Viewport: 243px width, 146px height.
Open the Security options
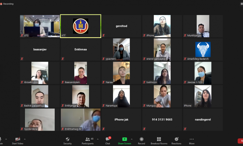(x=68, y=141)
